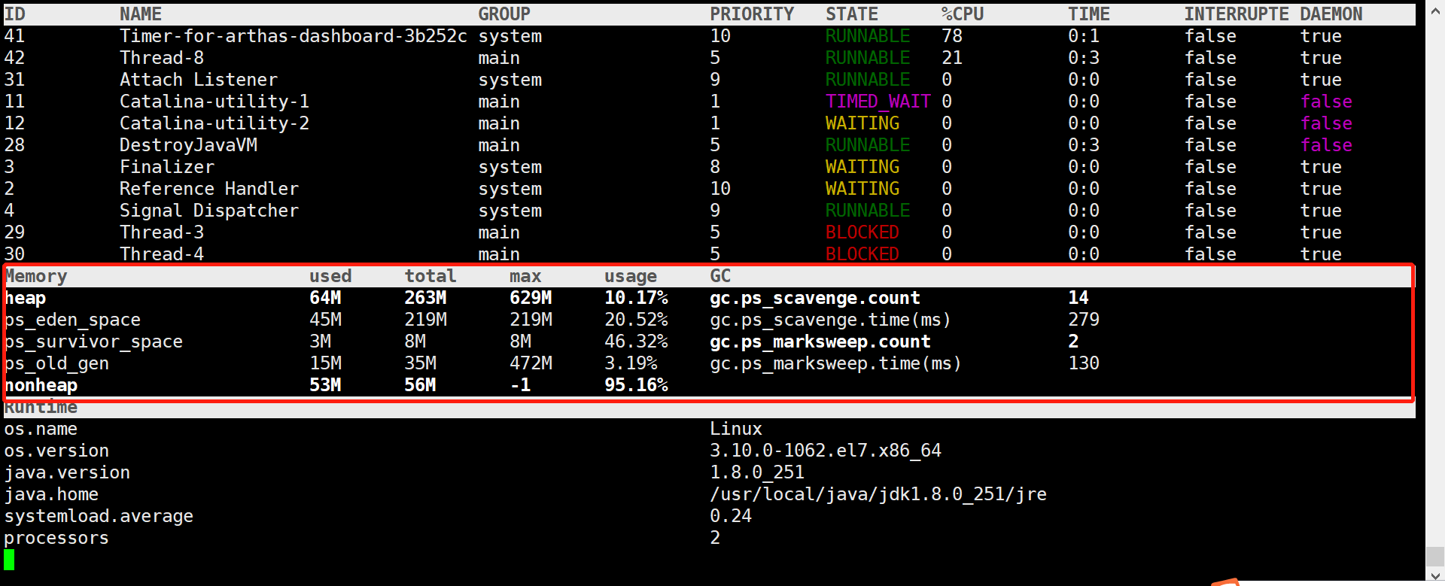Click the nonheap usage 95.16% value
The height and width of the screenshot is (586, 1445).
pyautogui.click(x=636, y=385)
